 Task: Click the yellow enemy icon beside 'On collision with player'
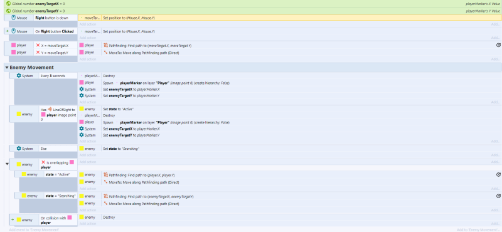click(19, 220)
